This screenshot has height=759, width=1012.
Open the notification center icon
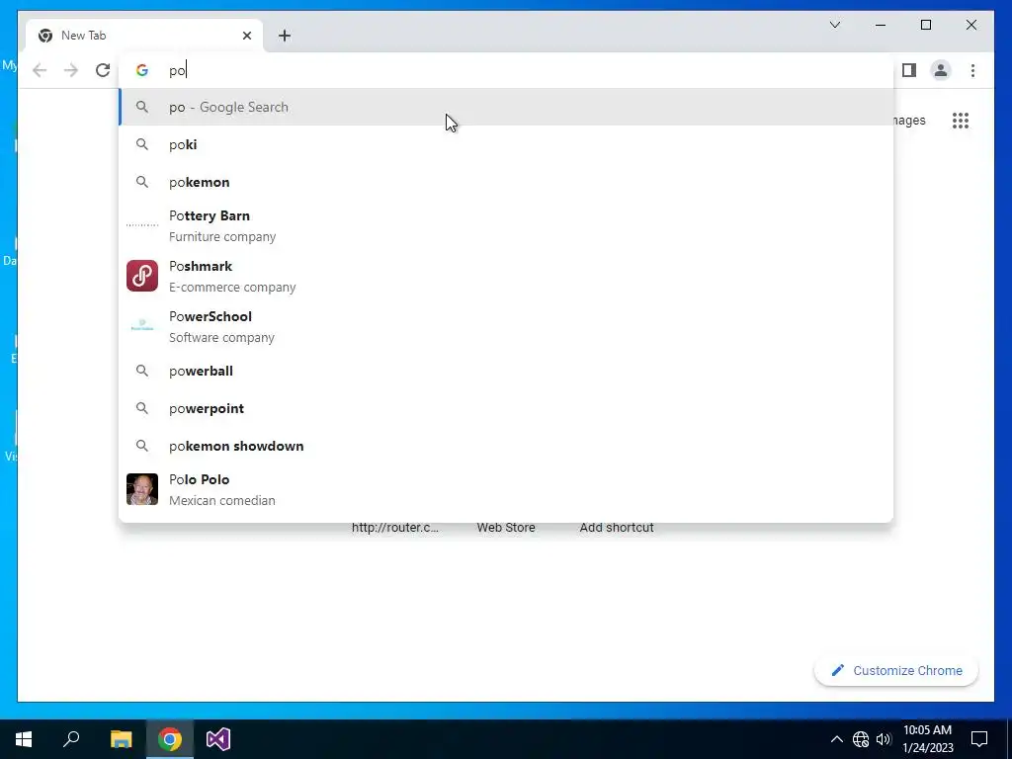pos(979,739)
